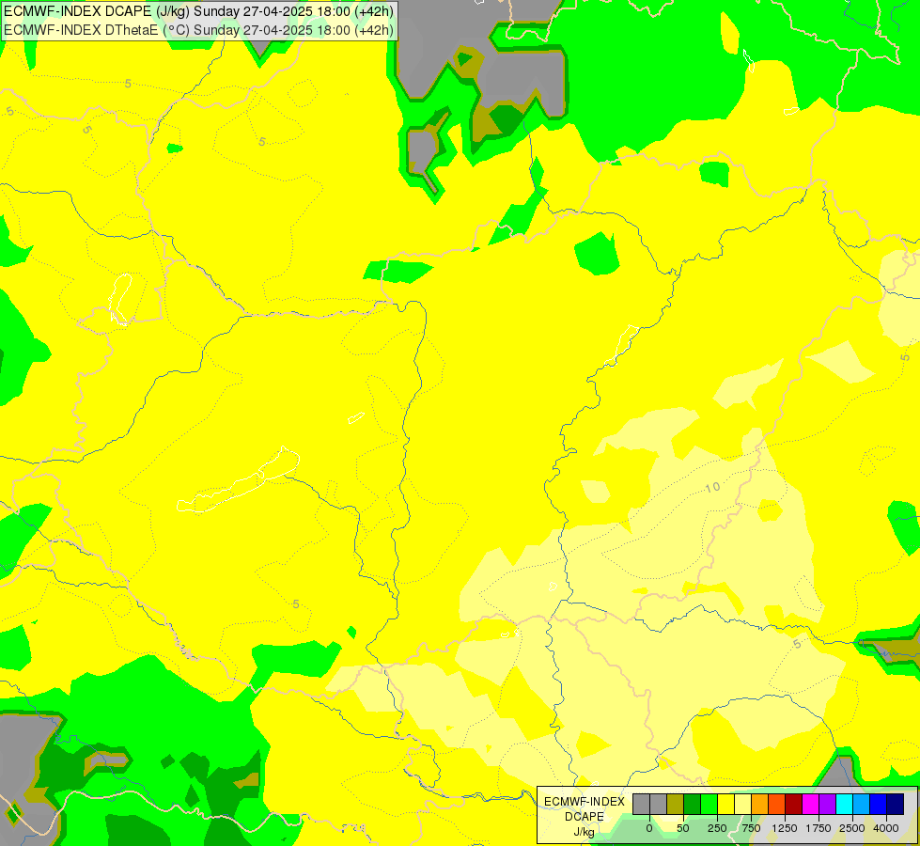920x846 pixels.
Task: Select the bright yellow legend swatch
Action: pos(725,805)
